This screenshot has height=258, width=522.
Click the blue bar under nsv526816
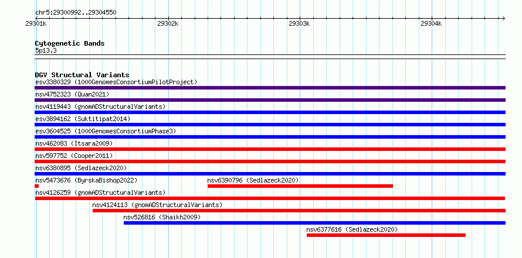point(314,223)
